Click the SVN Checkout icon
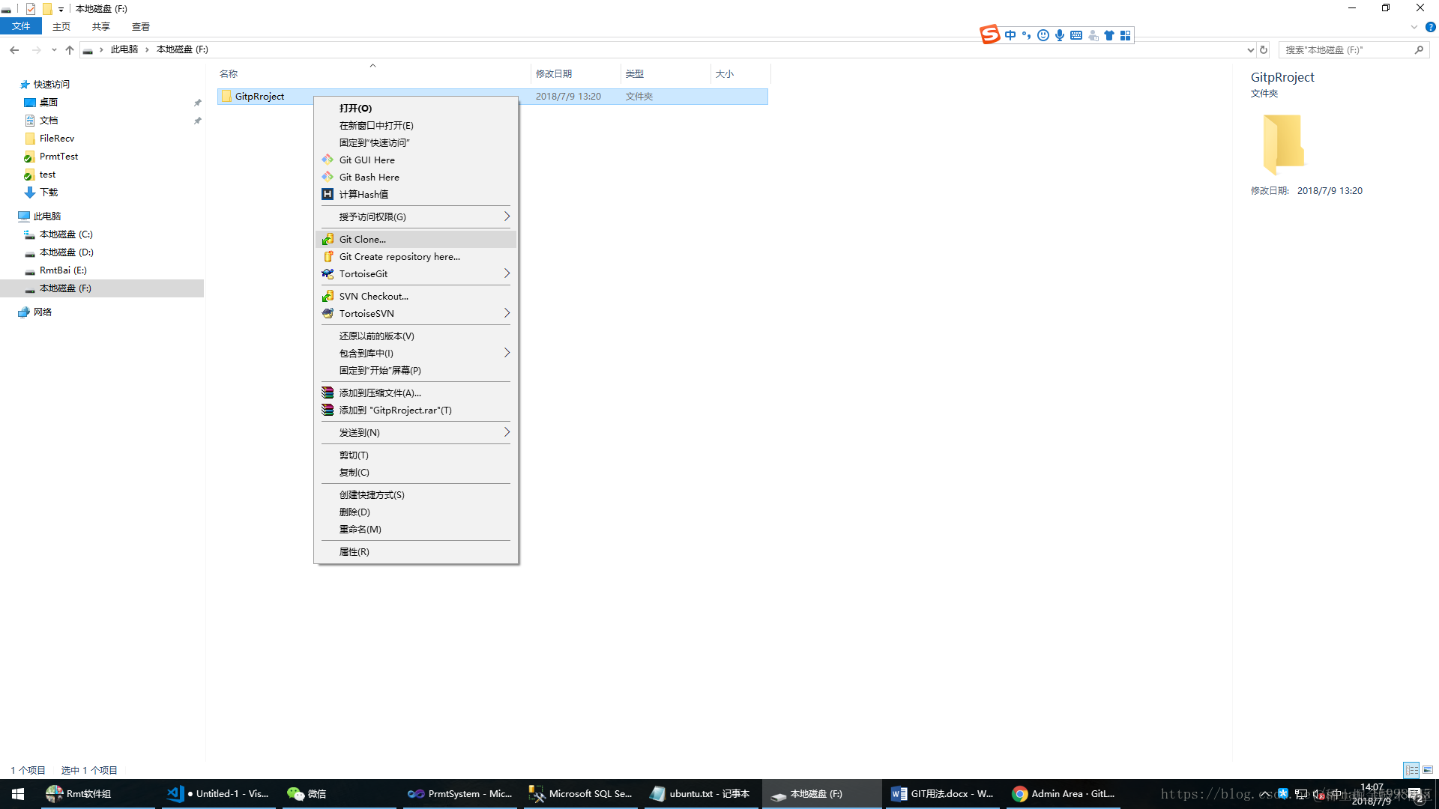 [328, 296]
